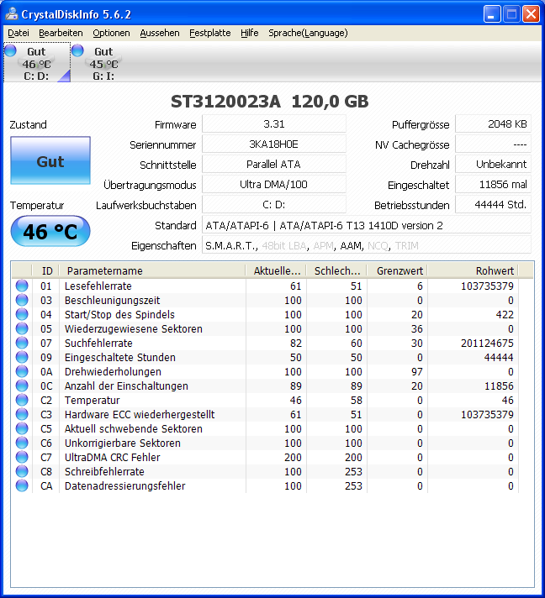The width and height of the screenshot is (545, 598).
Task: Click the Rohwert column header
Action: point(473,270)
